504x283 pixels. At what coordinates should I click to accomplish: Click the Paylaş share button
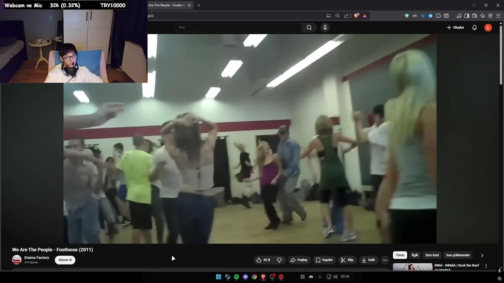click(298, 260)
